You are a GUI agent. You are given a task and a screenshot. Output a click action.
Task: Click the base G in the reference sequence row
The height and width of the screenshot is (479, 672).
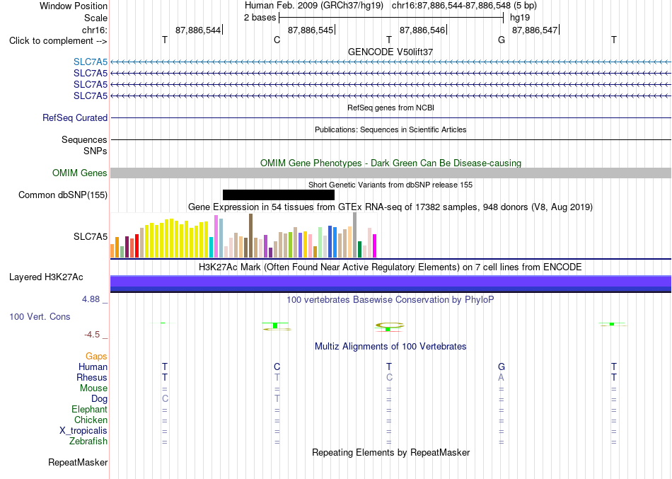502,40
